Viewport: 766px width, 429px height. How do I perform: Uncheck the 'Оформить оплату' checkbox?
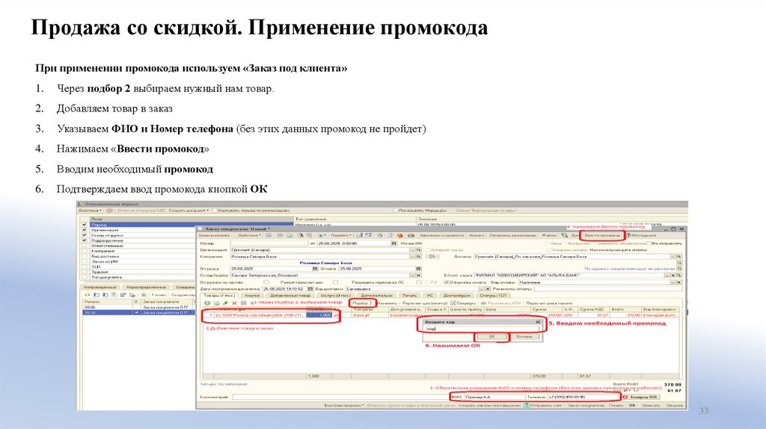coord(447,282)
